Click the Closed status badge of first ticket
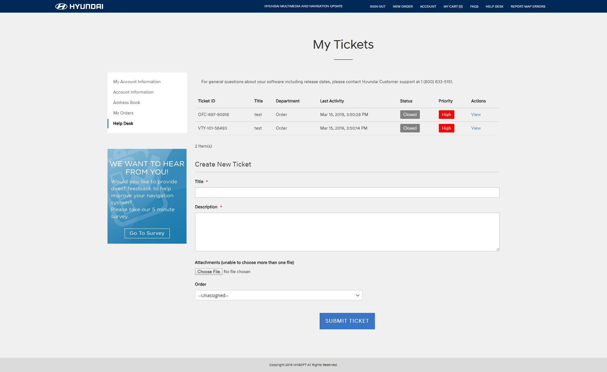Viewport: 607px width, 372px height. (x=410, y=114)
